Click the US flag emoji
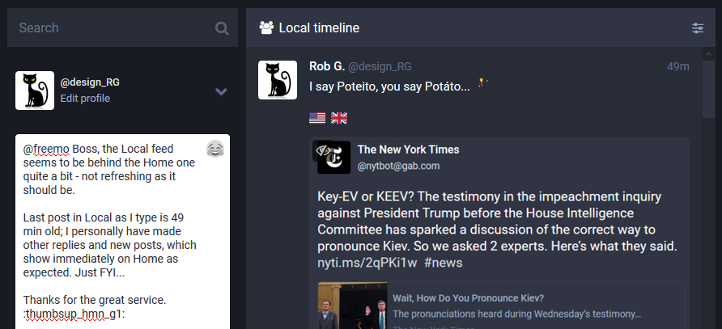 point(317,118)
